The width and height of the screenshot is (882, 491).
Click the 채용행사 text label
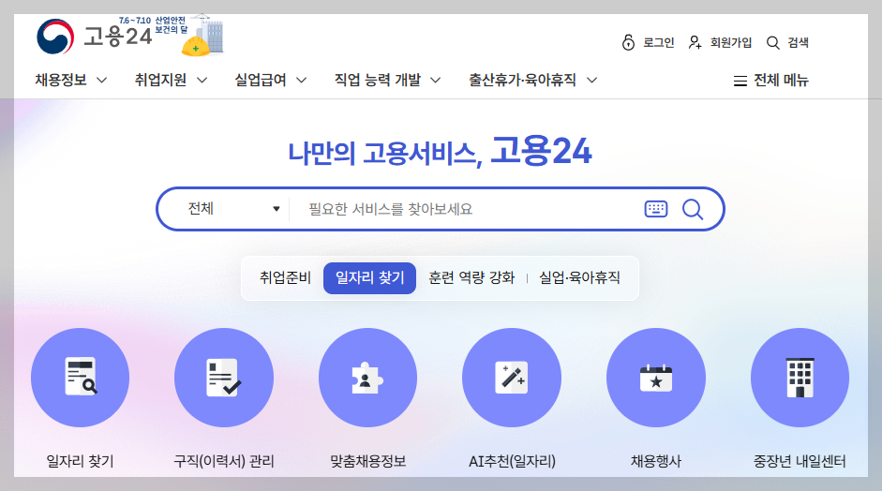(x=656, y=461)
